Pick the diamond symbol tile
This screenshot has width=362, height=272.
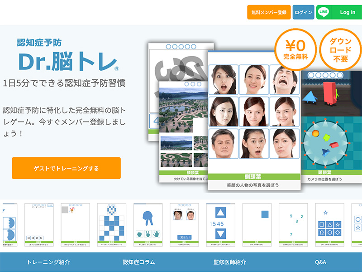[338, 233]
